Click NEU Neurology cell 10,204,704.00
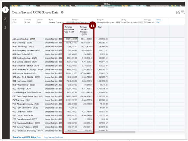Image resolution: width=188 pixels, height=141 pixels. click(x=71, y=89)
